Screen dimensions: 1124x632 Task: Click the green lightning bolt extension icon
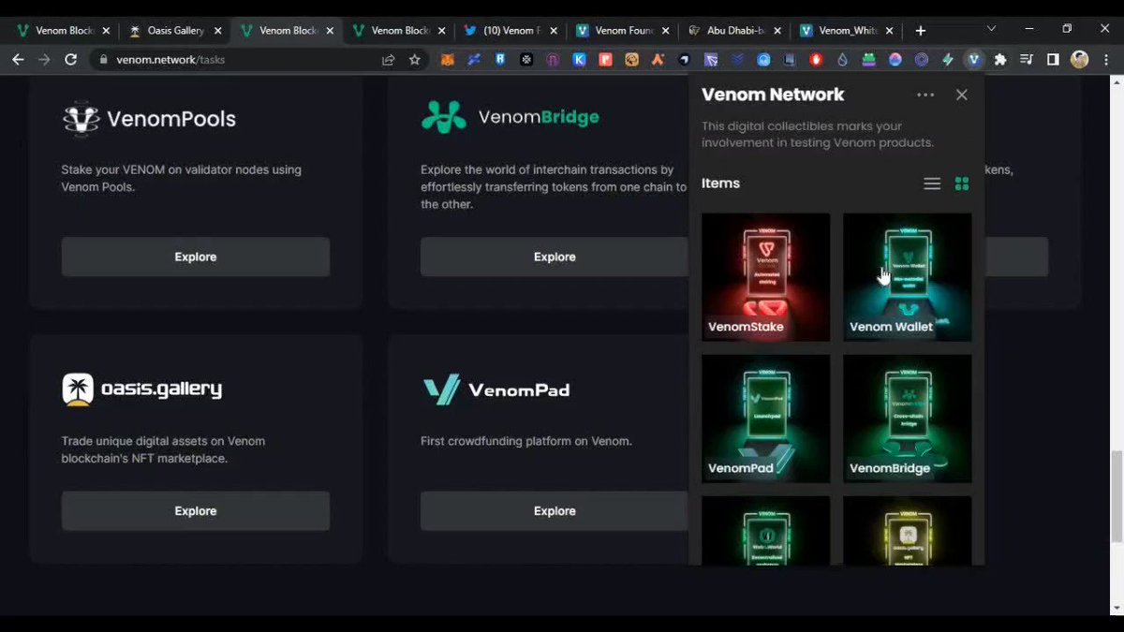coord(947,59)
